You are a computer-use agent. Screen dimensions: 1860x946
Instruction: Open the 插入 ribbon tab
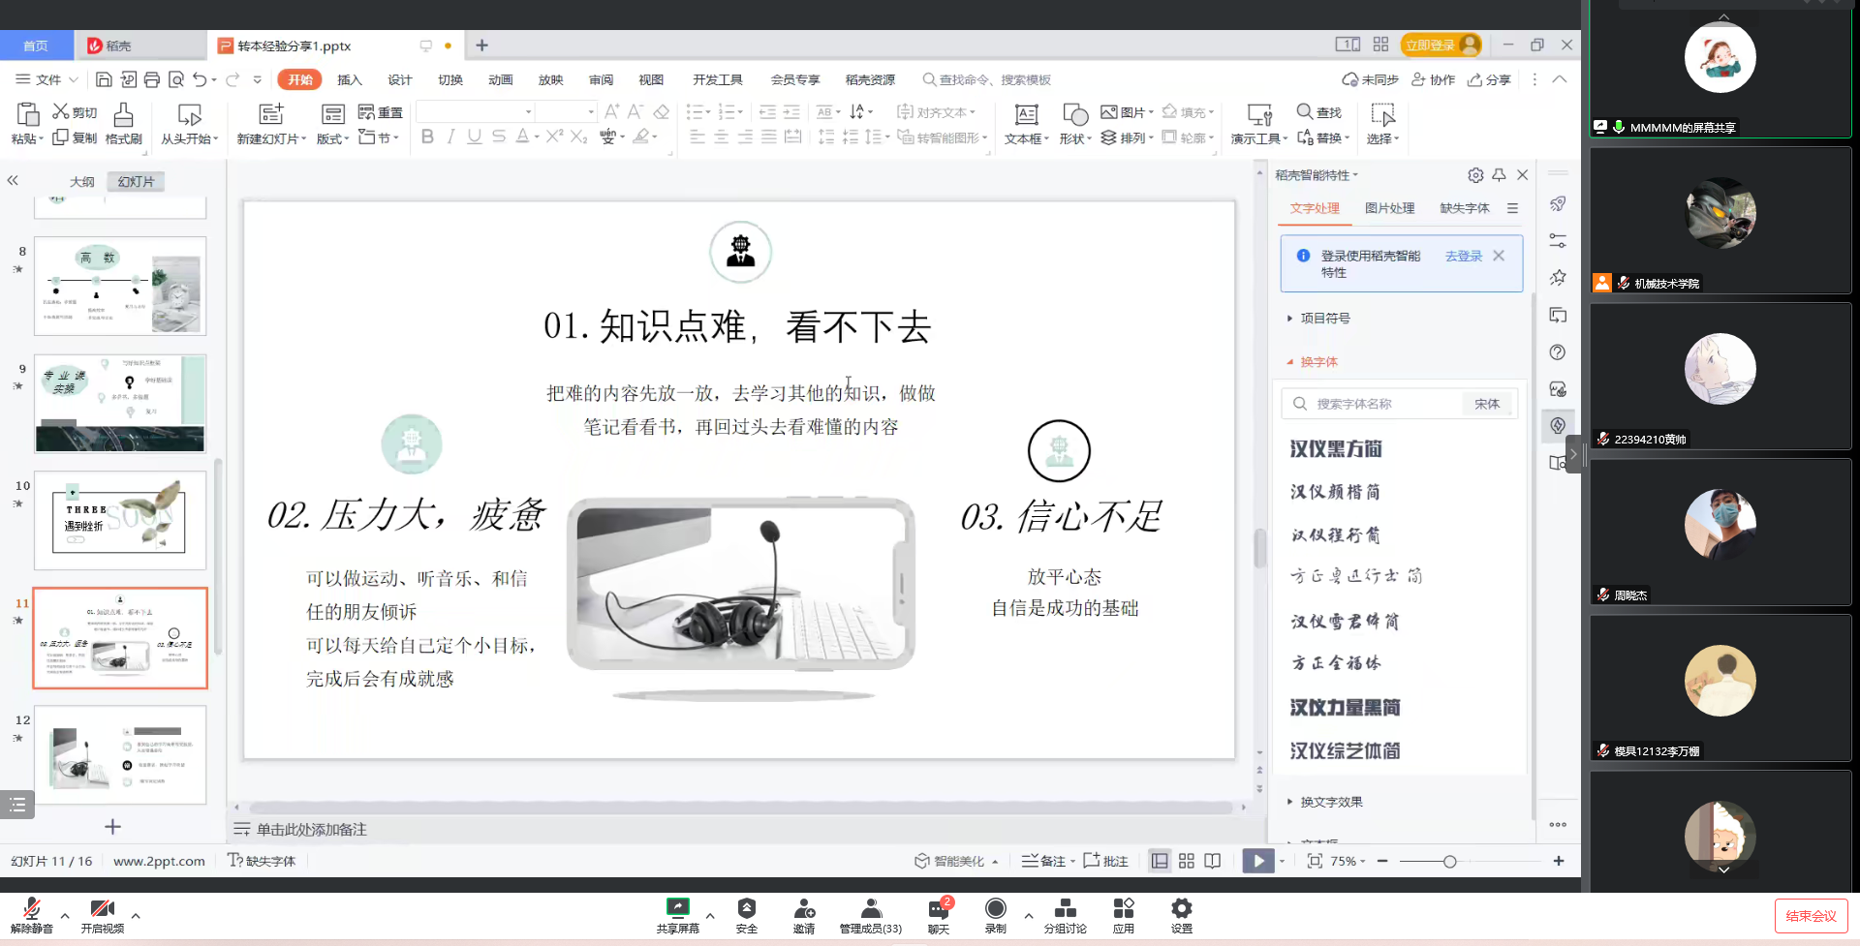tap(350, 79)
